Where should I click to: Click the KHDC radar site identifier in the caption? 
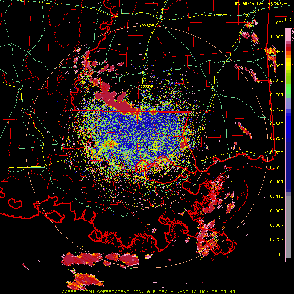[x=183, y=292]
